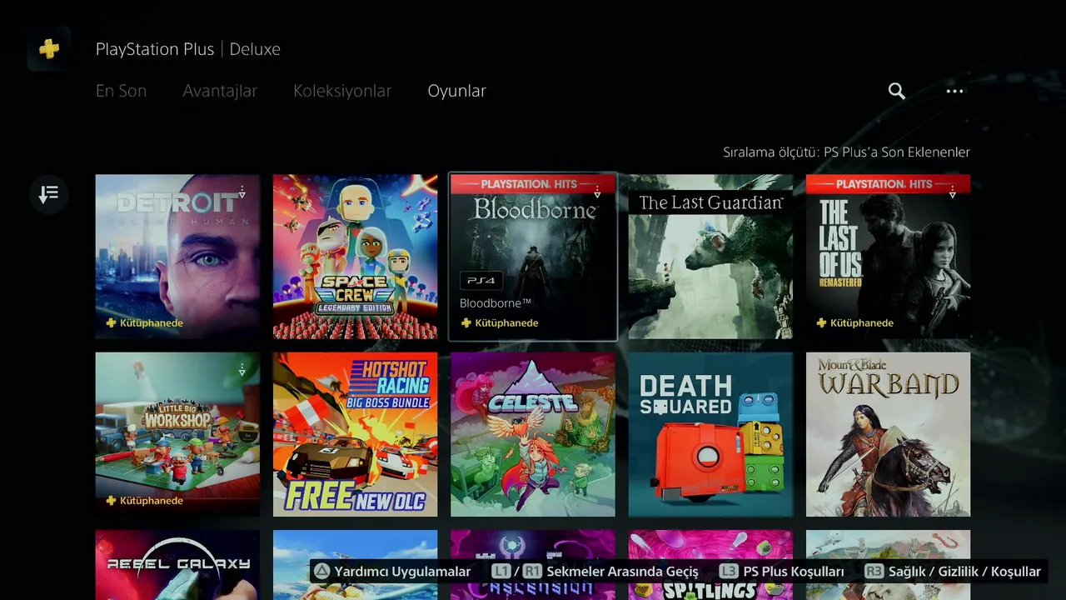This screenshot has width=1066, height=600.
Task: Switch to the En Son tab
Action: [x=121, y=91]
